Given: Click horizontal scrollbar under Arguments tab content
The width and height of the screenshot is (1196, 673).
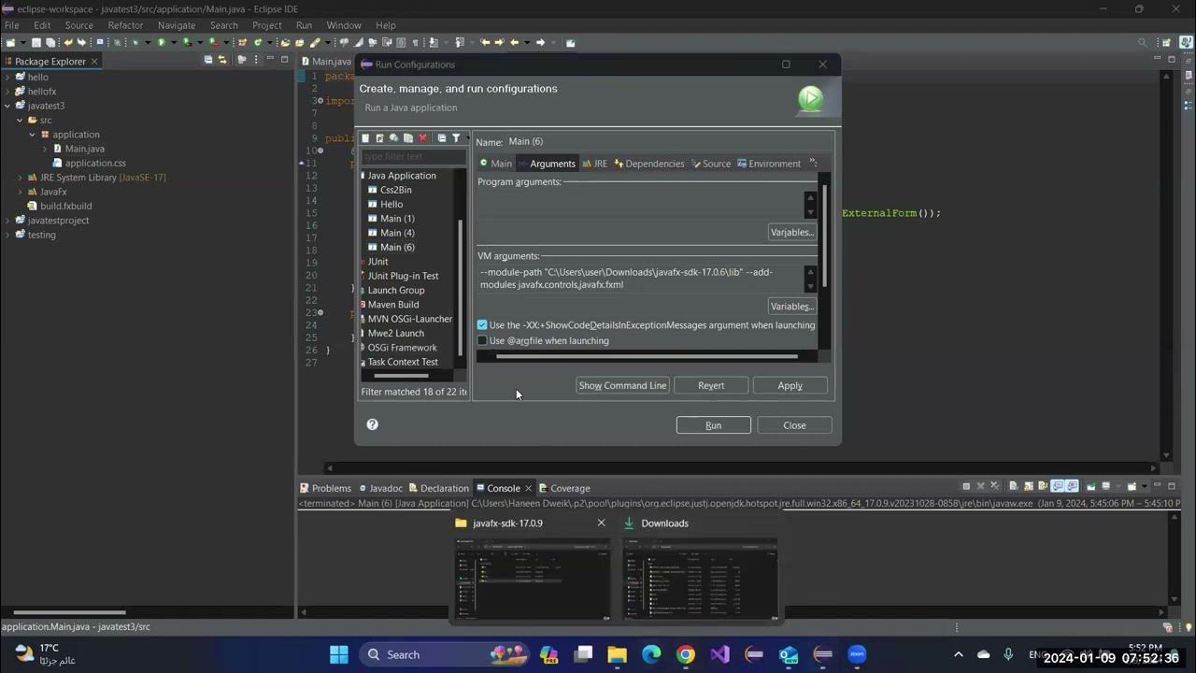Looking at the screenshot, I should (x=647, y=356).
